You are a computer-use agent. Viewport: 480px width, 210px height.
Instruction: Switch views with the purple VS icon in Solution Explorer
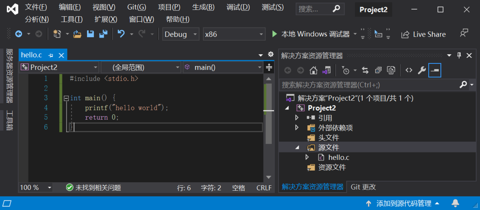[327, 70]
